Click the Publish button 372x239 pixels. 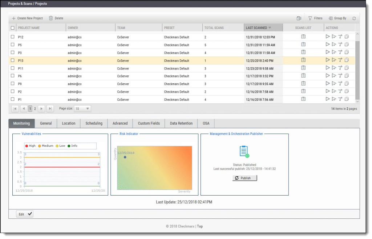pyautogui.click(x=244, y=178)
